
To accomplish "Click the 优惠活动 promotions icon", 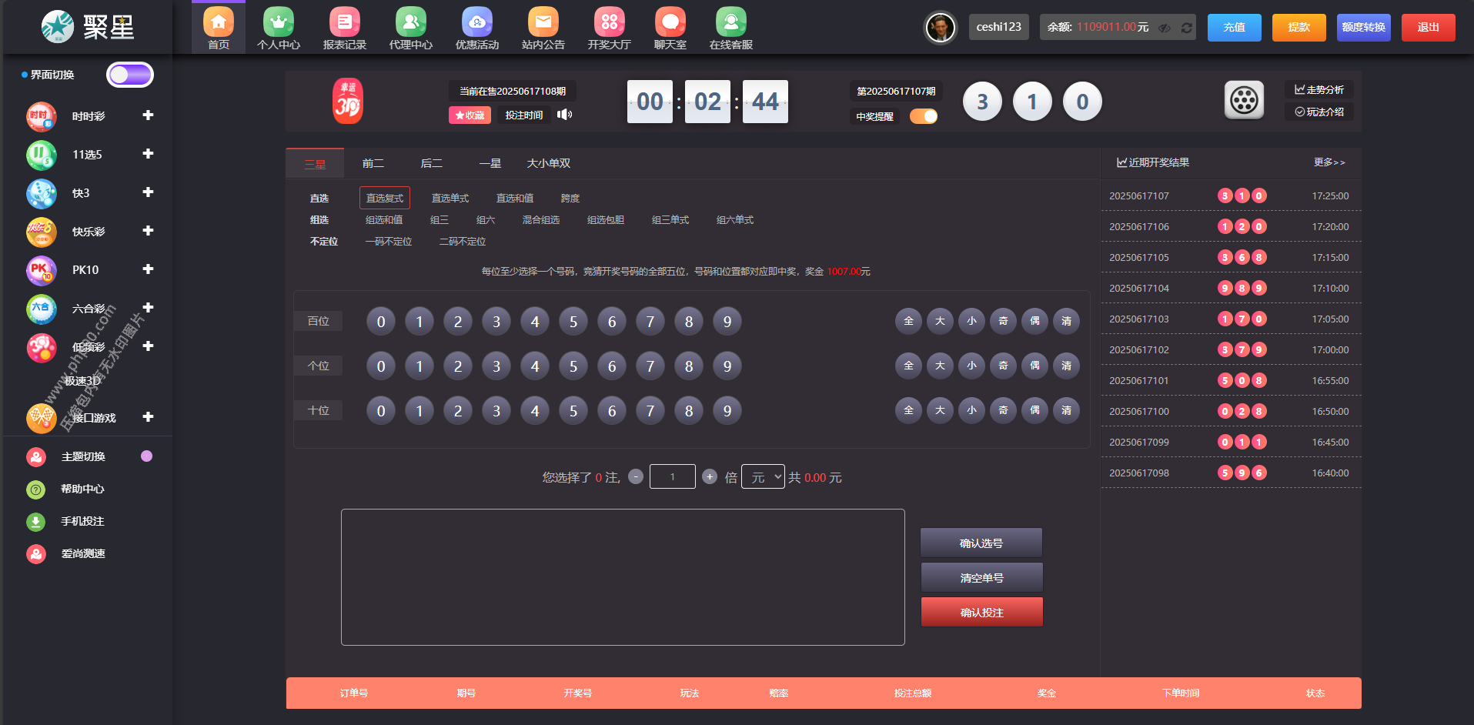I will [476, 23].
